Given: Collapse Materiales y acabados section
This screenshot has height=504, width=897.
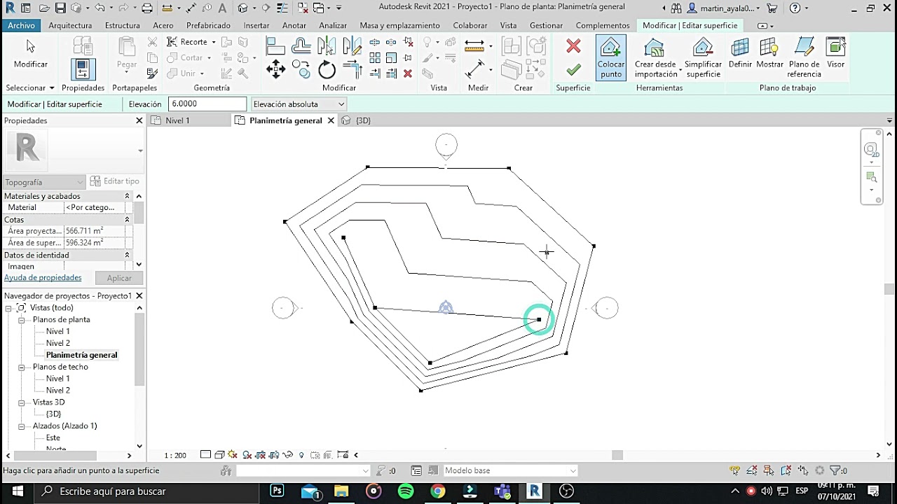Looking at the screenshot, I should point(127,196).
